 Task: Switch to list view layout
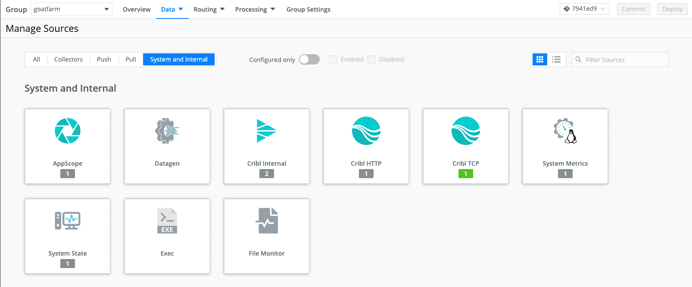point(556,59)
